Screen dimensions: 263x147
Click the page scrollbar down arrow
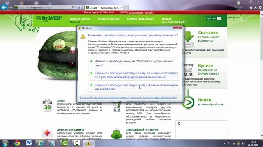click(x=261, y=135)
